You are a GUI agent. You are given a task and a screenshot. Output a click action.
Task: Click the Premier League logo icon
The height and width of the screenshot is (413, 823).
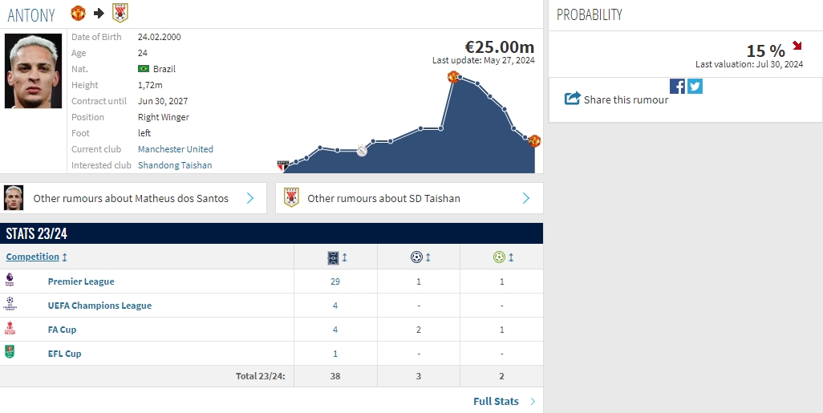[x=10, y=281]
